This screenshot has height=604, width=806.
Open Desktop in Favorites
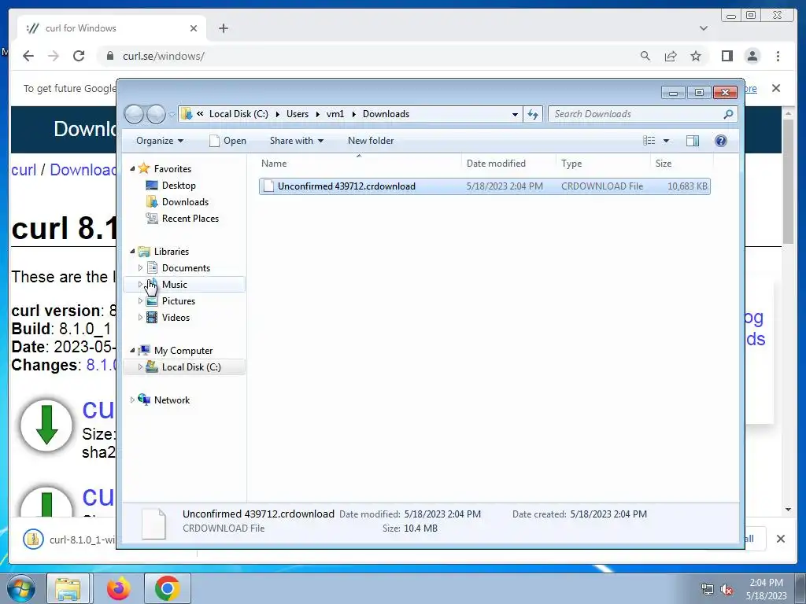click(179, 186)
